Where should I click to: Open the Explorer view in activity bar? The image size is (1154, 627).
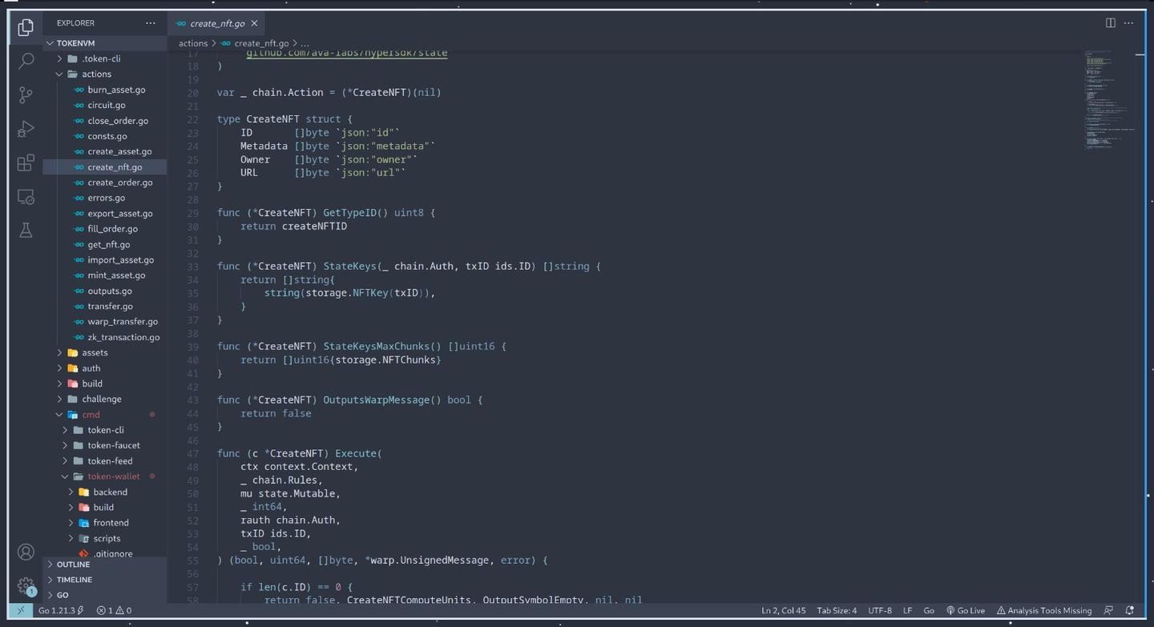click(x=26, y=27)
